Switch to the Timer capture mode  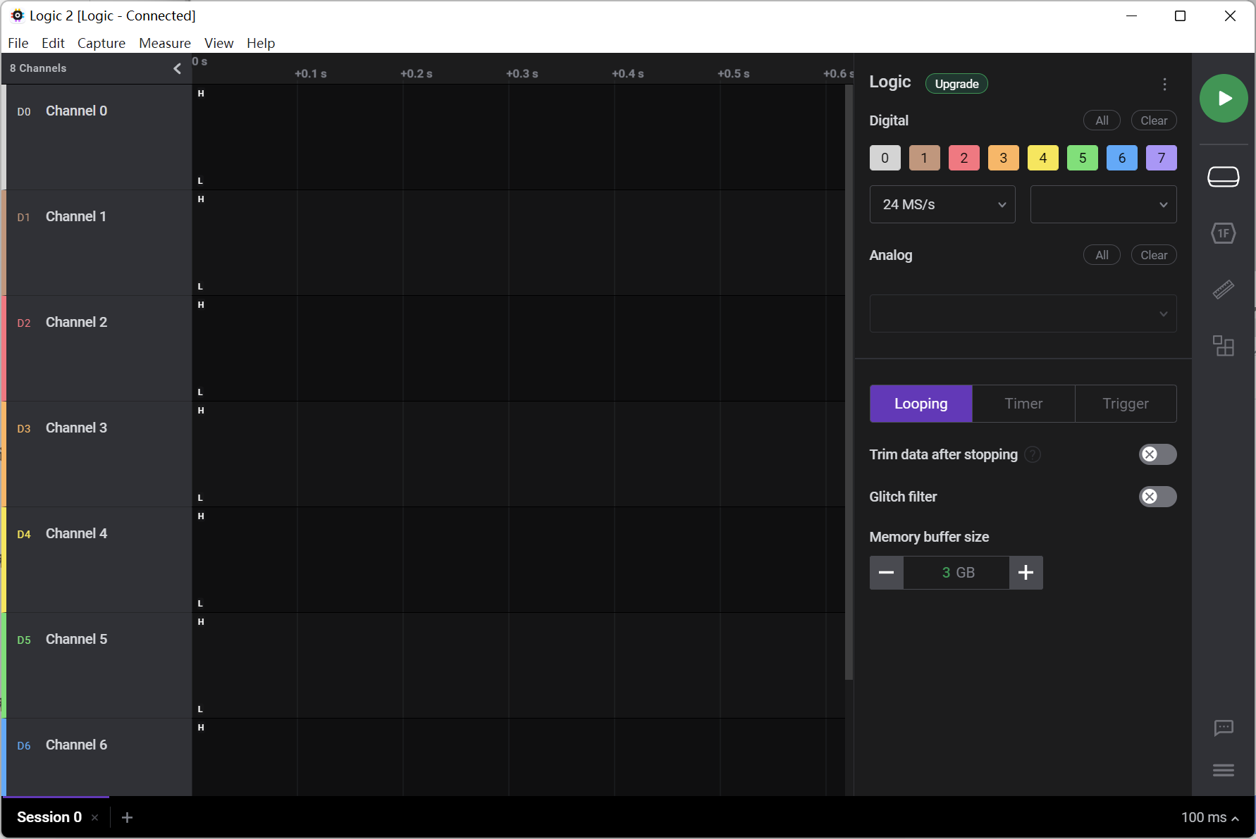(x=1023, y=404)
